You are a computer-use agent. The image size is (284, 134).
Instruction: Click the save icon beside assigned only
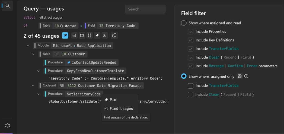pos(240,76)
